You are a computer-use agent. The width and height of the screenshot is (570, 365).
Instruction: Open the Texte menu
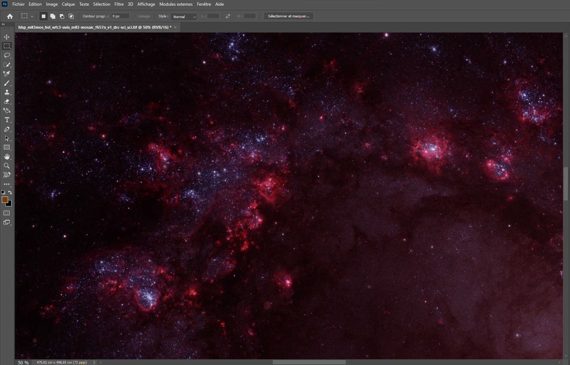pyautogui.click(x=84, y=4)
